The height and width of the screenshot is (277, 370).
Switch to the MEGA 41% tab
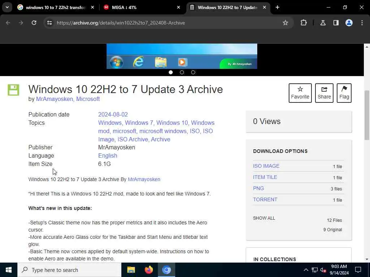click(x=142, y=8)
